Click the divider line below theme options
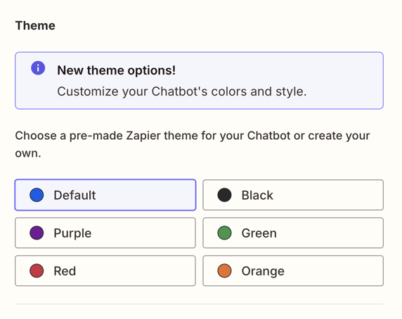The height and width of the screenshot is (319, 402). point(199,304)
